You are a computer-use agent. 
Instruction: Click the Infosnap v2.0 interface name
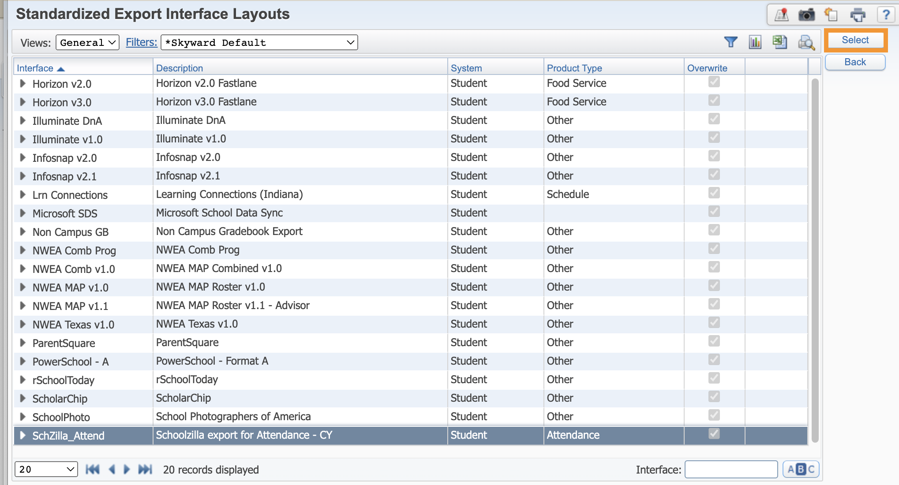[x=64, y=158]
